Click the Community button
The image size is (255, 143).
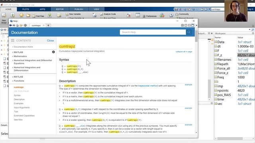(182, 14)
